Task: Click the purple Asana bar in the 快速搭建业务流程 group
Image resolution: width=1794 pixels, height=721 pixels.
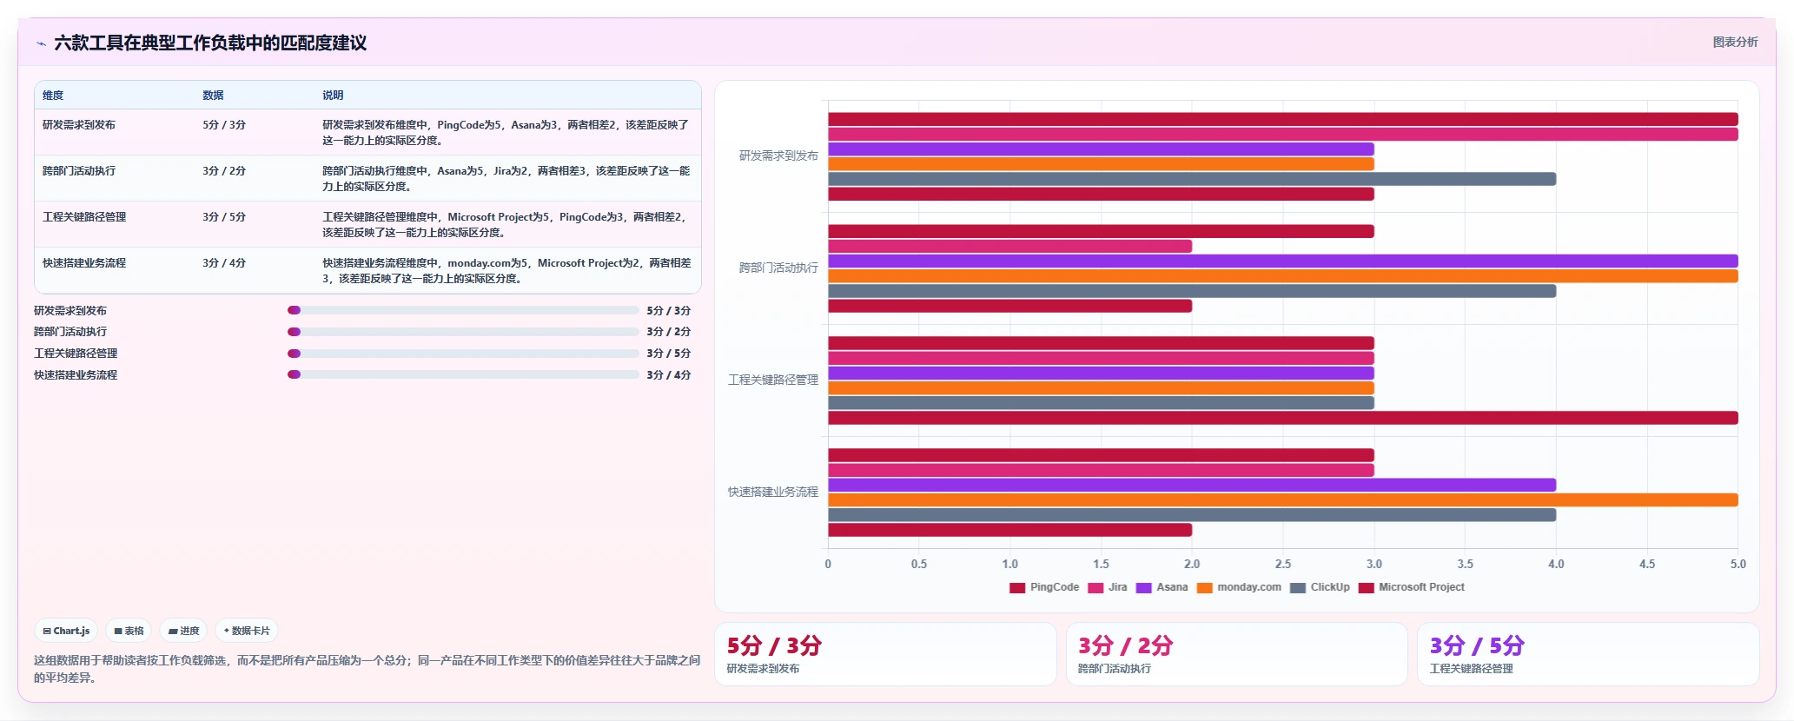Action: pos(1192,485)
